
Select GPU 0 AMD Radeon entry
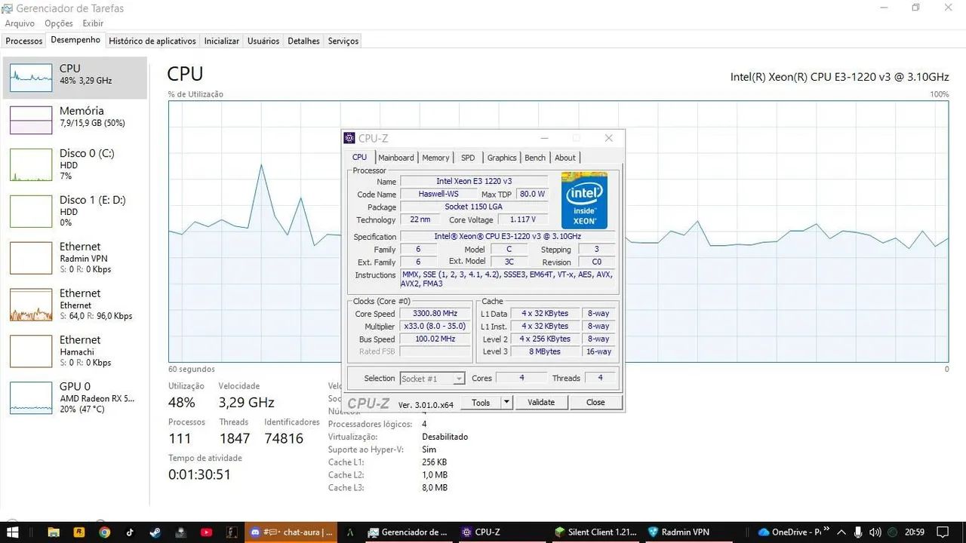tap(75, 397)
